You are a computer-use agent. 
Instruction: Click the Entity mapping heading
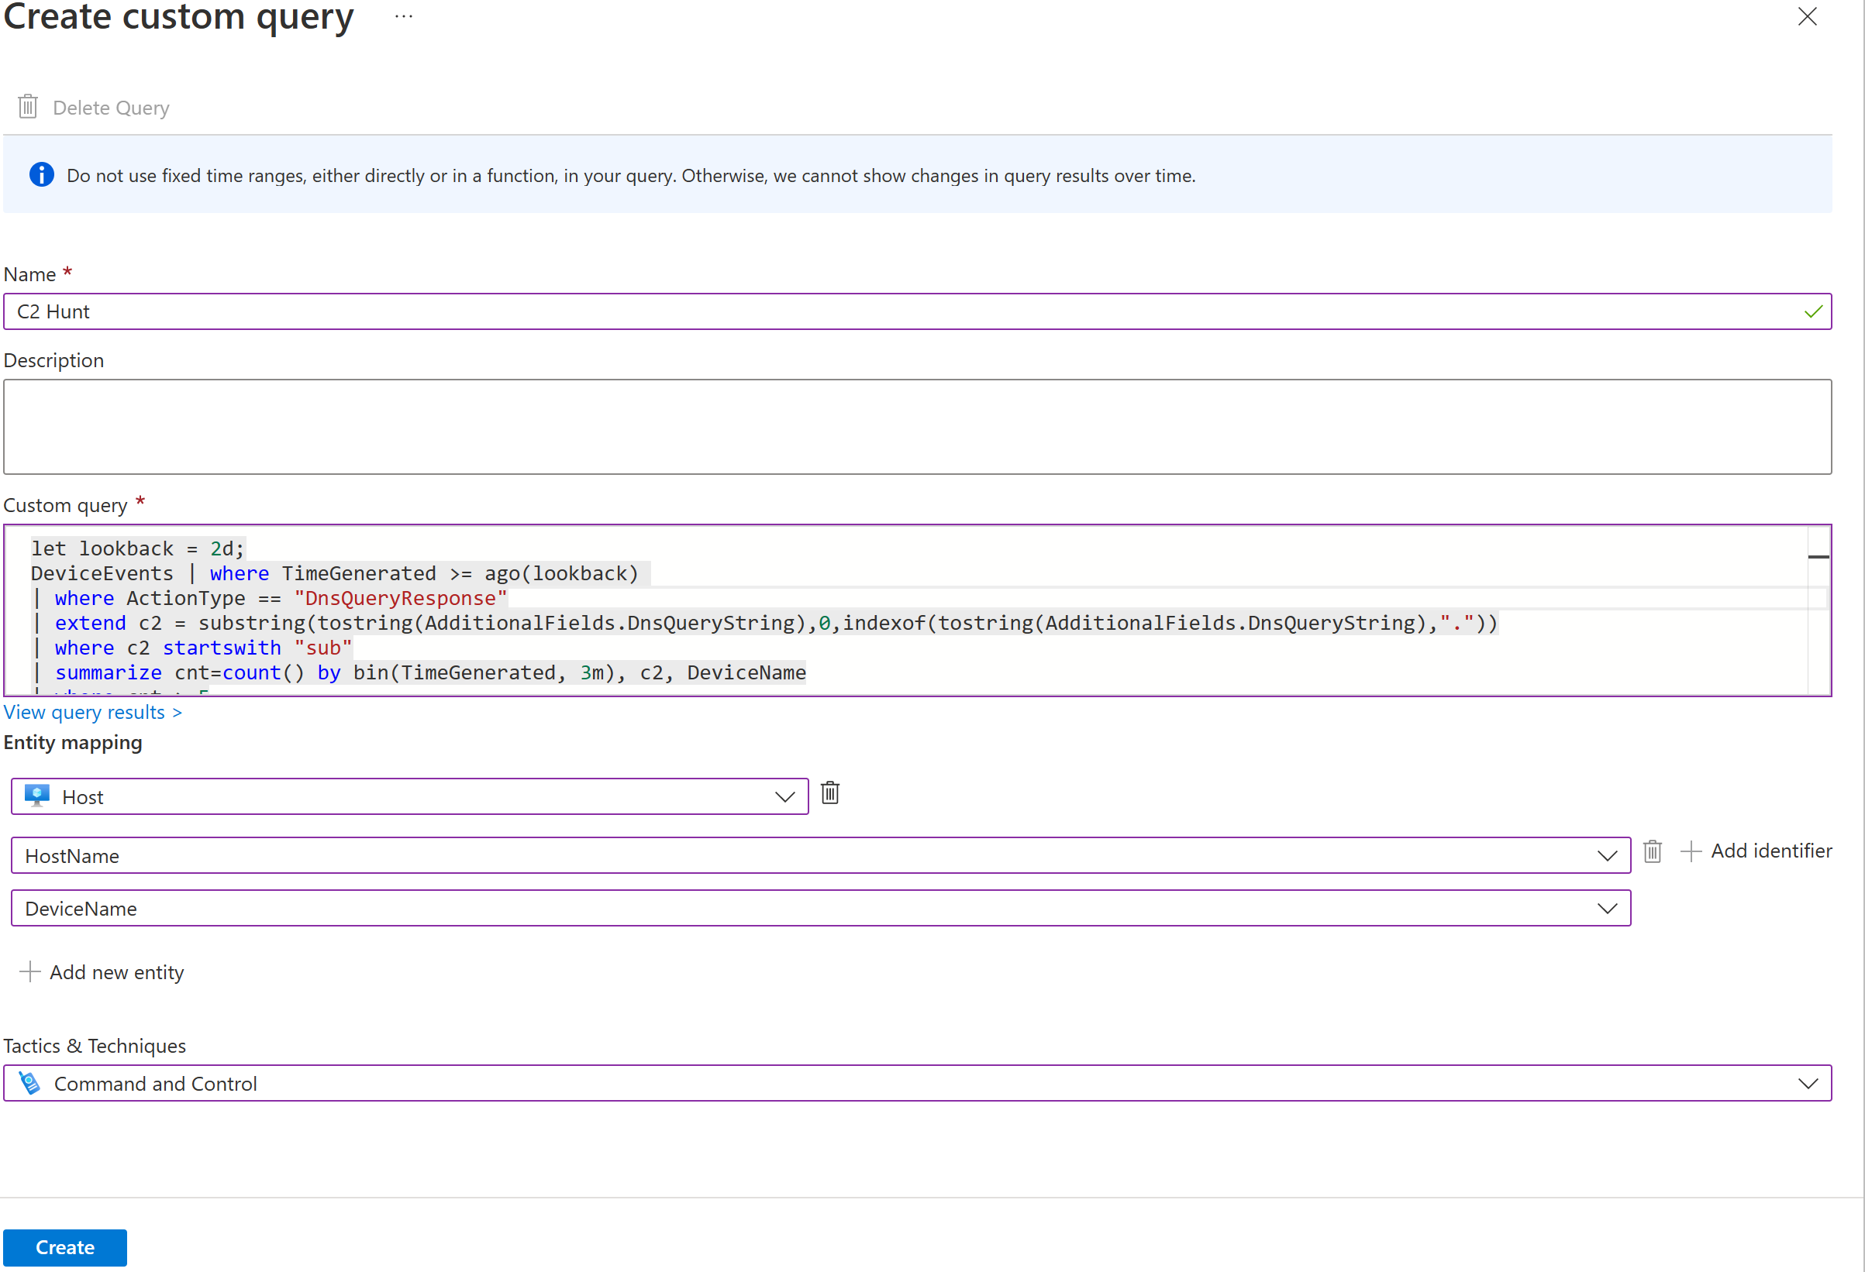tap(73, 743)
